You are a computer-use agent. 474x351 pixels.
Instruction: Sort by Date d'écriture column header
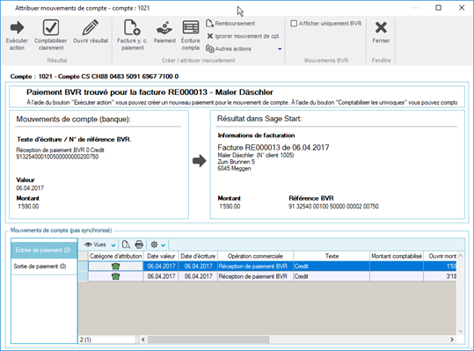click(x=198, y=256)
